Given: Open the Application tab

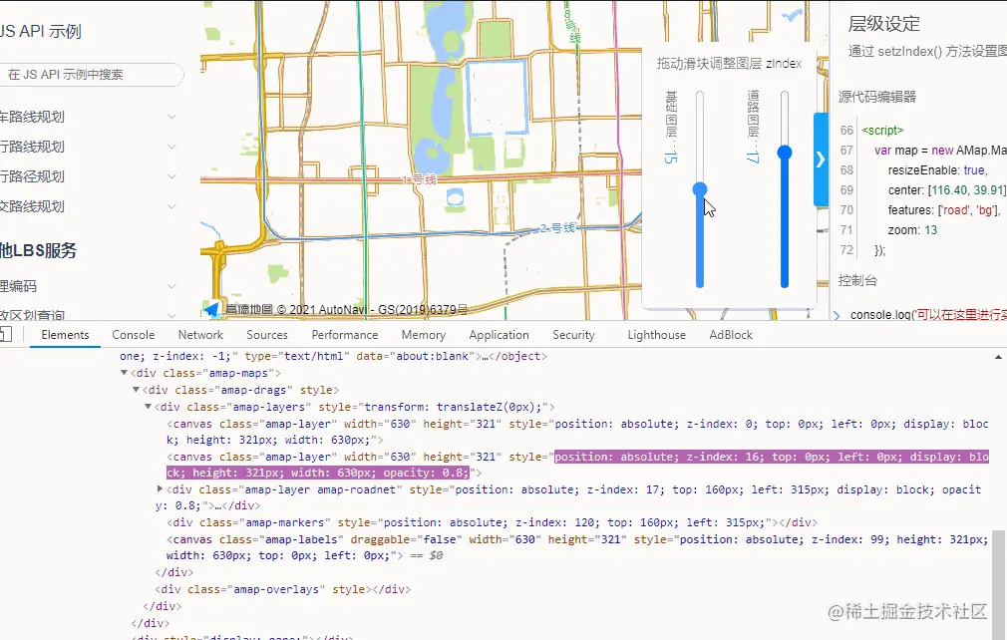Looking at the screenshot, I should point(499,334).
